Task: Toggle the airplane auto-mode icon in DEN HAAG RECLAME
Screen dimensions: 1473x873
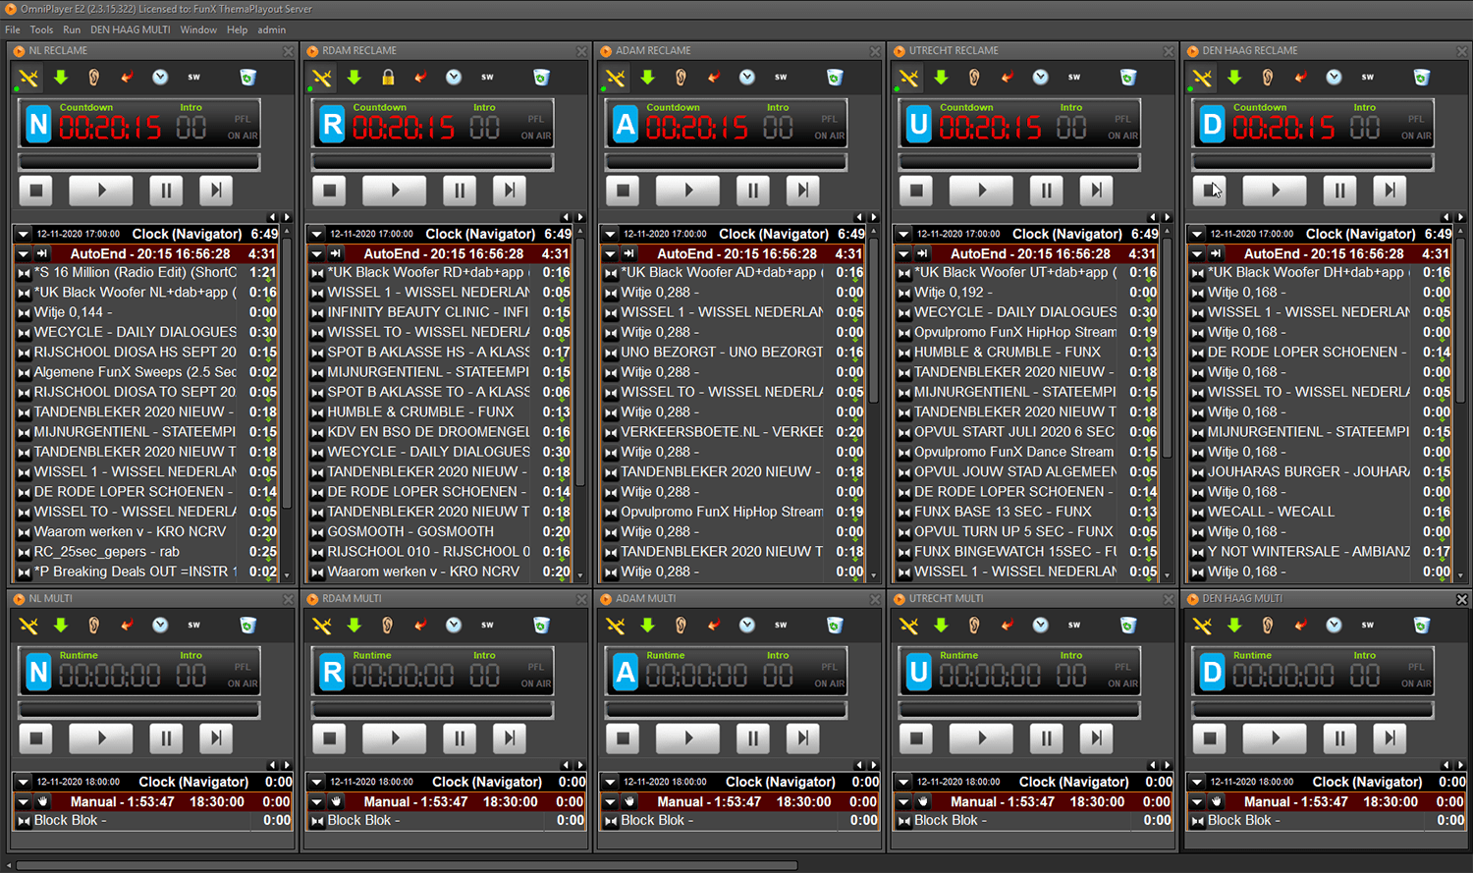Action: pyautogui.click(x=1202, y=77)
